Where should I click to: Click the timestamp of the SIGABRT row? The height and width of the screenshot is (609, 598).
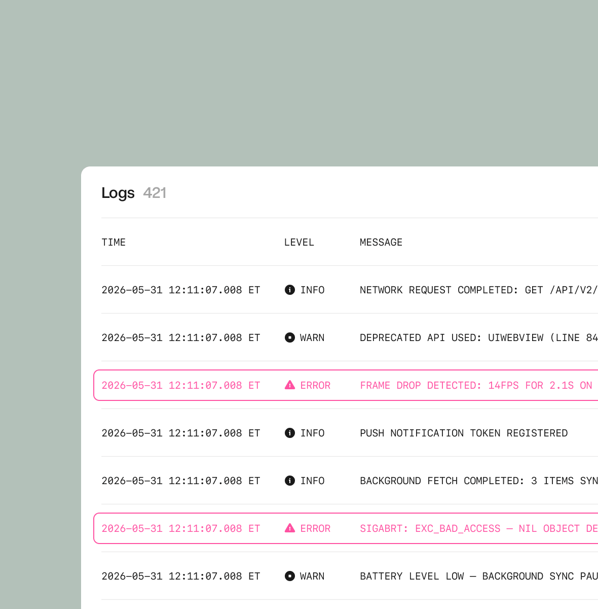point(181,528)
